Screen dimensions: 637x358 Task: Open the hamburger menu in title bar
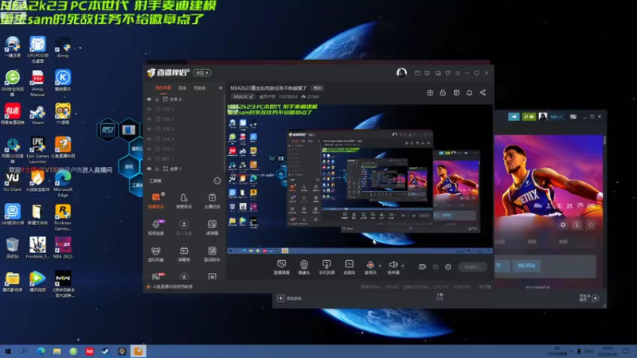coord(457,73)
